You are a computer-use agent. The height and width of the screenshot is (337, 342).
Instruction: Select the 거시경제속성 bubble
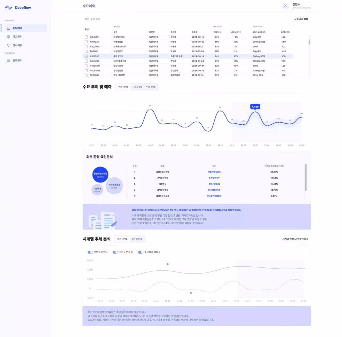(x=114, y=186)
